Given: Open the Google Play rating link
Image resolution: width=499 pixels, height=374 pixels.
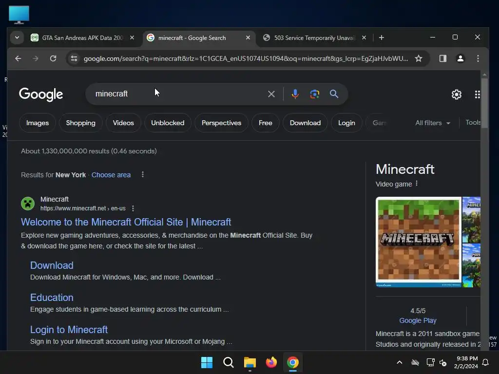Looking at the screenshot, I should (418, 320).
